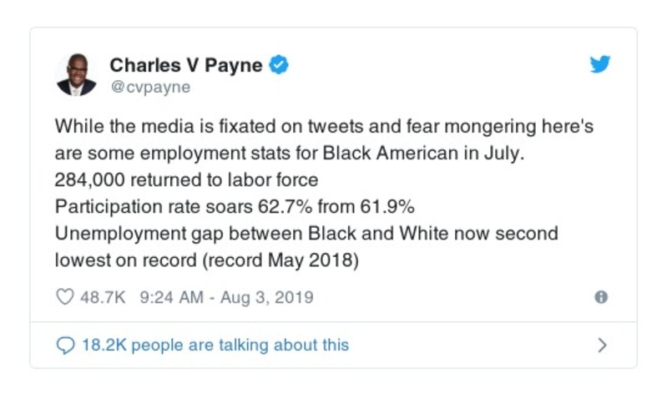Click "284,000 returned to labor force" text
The width and height of the screenshot is (667, 409).
coord(186,180)
